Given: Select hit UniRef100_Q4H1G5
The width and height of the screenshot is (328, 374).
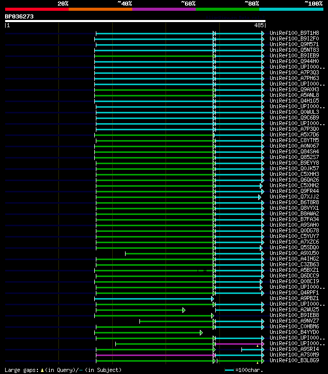Looking at the screenshot, I should point(294,101).
